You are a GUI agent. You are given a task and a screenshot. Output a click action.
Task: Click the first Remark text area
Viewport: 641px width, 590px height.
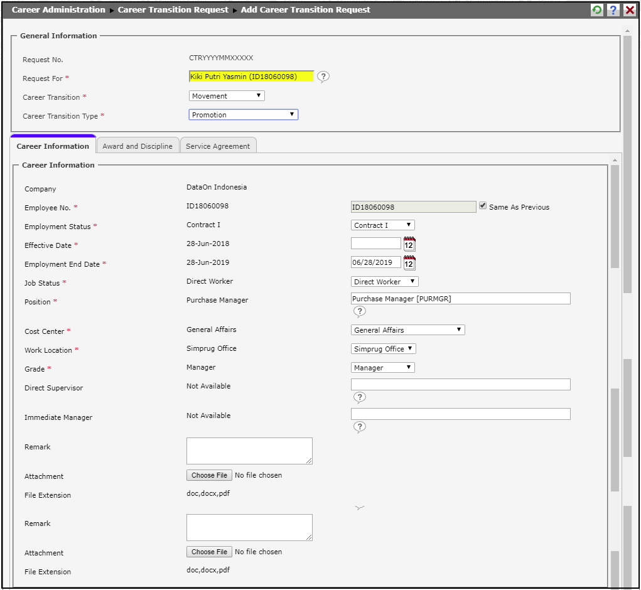249,451
